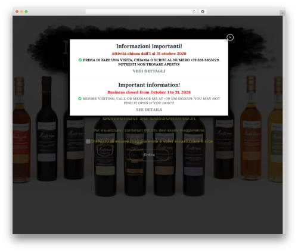Click the 'PRIMA DI FARE UNA VISITA' notice text

151,62
